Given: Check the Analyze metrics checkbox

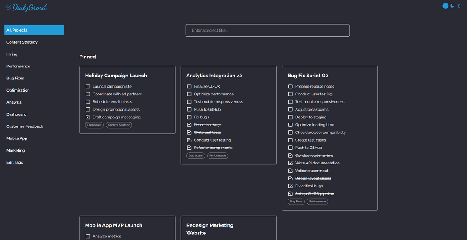Looking at the screenshot, I should (88, 237).
